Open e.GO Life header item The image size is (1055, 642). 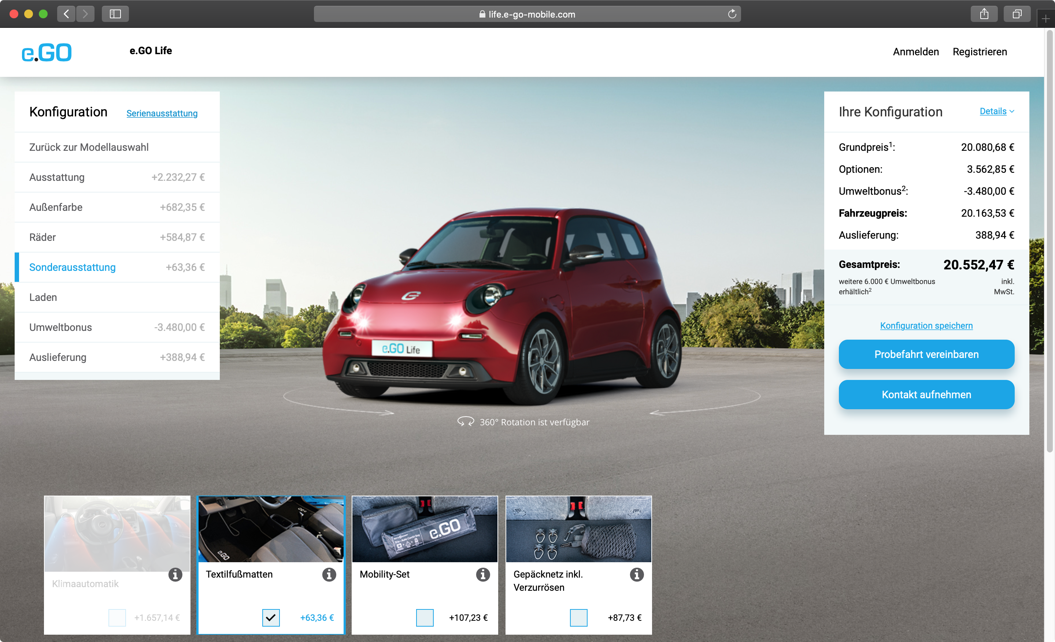[151, 51]
